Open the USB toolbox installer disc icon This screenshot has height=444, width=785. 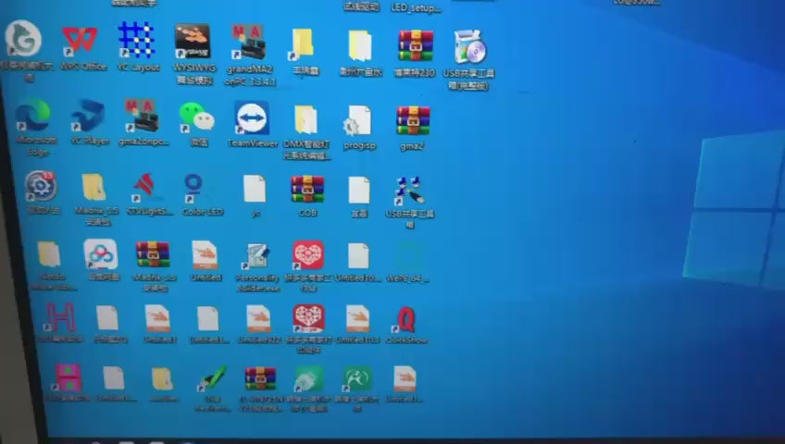(469, 47)
